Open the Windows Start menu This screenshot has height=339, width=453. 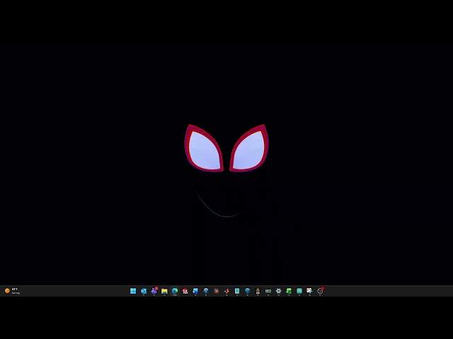point(133,291)
